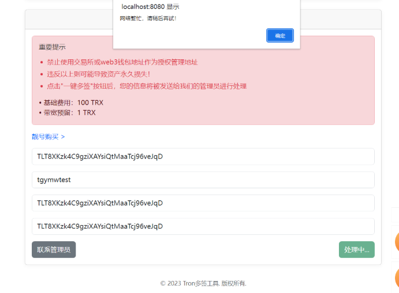Click the white floating box above orange icons
399x293 pixels.
click(395, 215)
